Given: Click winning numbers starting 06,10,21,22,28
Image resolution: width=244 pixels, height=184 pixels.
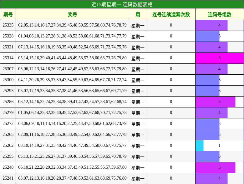Looking at the screenshot, I should [72, 167].
